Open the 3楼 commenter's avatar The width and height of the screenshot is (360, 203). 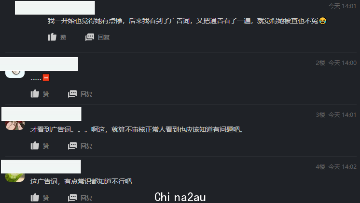point(15,126)
